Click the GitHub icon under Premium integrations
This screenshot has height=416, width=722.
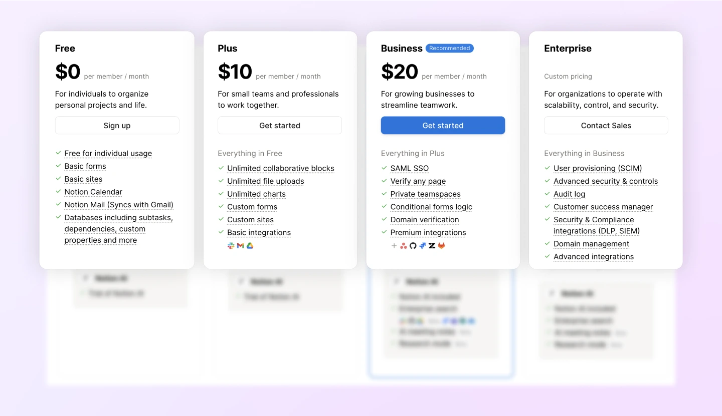pyautogui.click(x=414, y=245)
